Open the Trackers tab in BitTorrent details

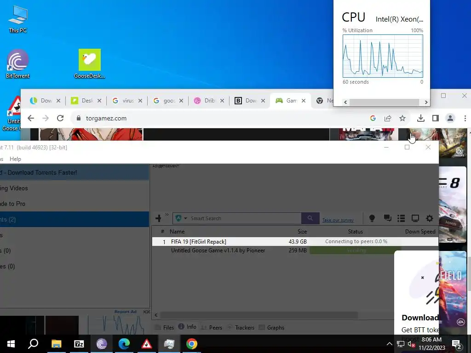[241, 327]
